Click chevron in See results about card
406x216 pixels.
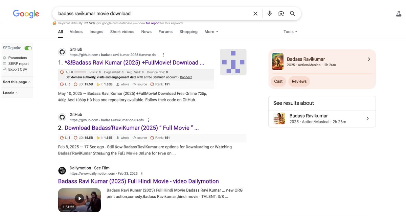367,118
